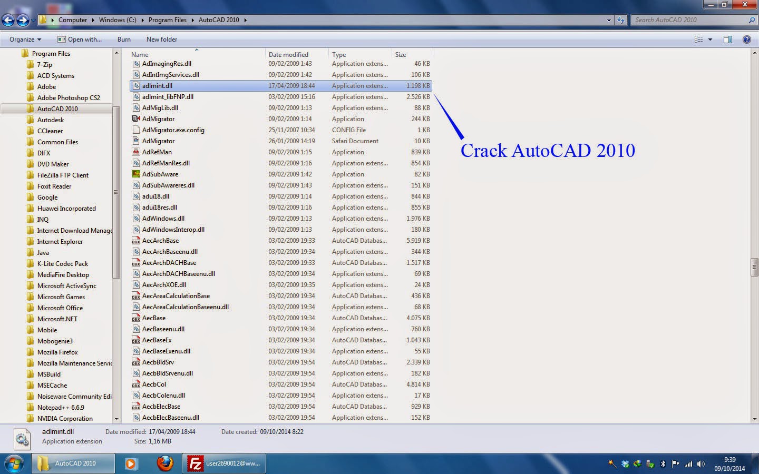
Task: Click the New folder button
Action: 162,39
